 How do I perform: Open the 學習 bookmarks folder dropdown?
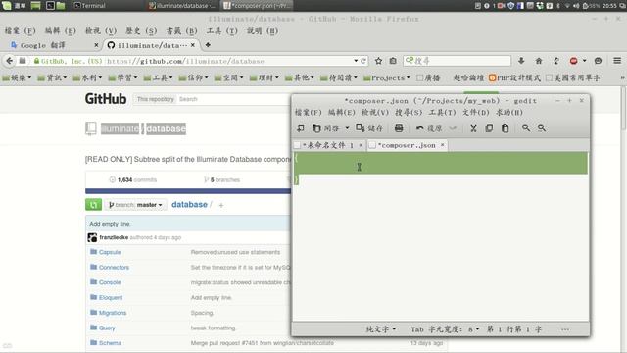122,78
